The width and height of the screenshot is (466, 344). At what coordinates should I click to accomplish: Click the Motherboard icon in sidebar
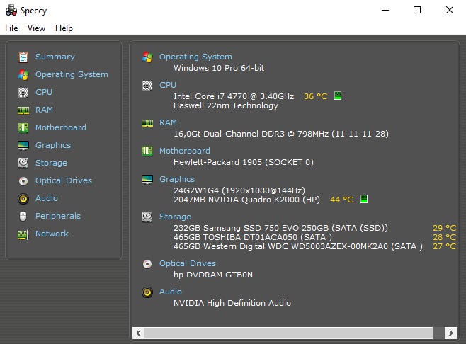[23, 127]
